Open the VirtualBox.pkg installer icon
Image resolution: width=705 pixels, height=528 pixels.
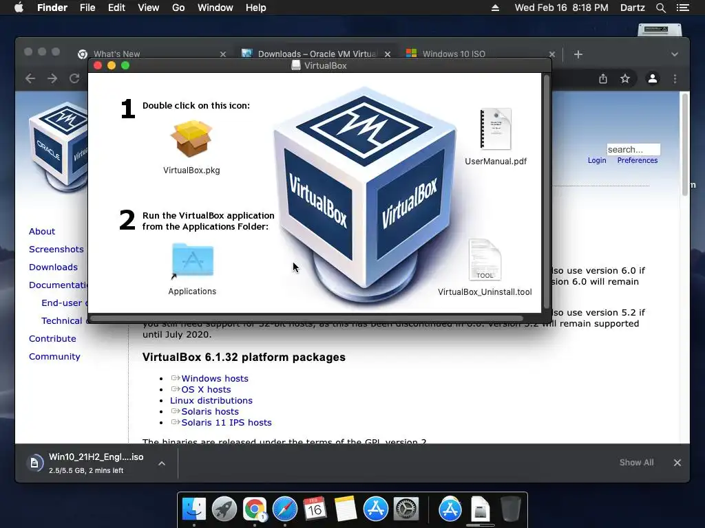[191, 138]
